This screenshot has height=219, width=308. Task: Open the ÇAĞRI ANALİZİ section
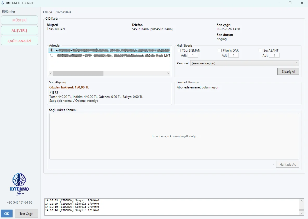pos(19,41)
